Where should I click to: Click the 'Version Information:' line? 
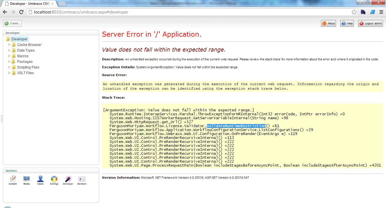tap(175, 178)
